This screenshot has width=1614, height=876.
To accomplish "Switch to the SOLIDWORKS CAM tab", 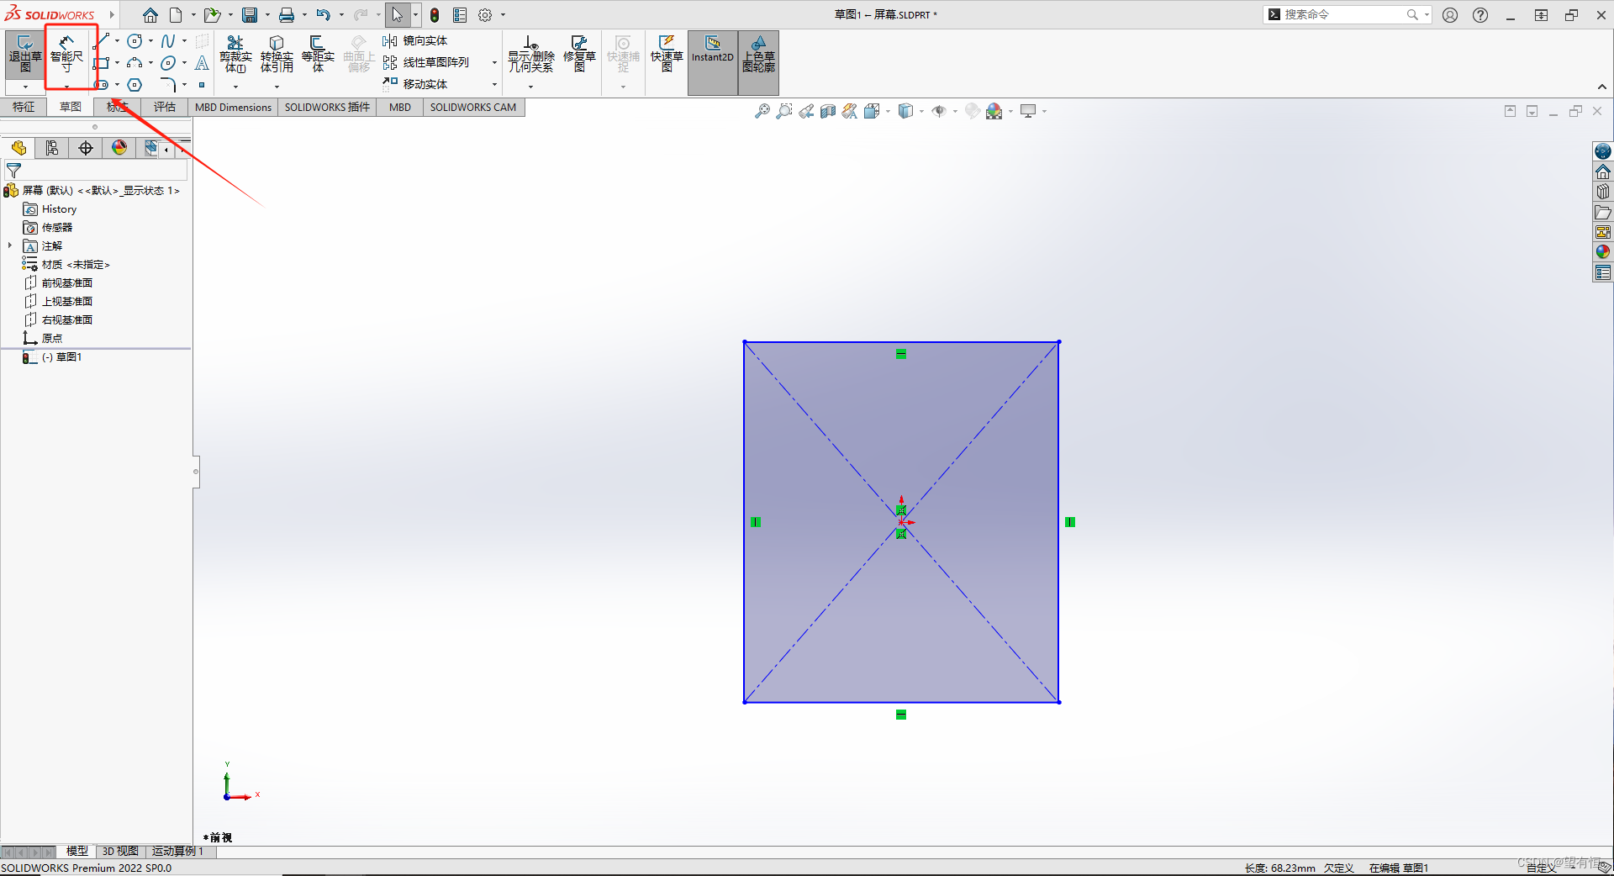I will click(x=473, y=107).
